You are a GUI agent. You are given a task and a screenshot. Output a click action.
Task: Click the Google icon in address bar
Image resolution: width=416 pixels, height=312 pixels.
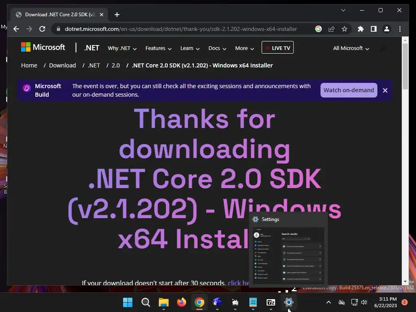(x=318, y=29)
